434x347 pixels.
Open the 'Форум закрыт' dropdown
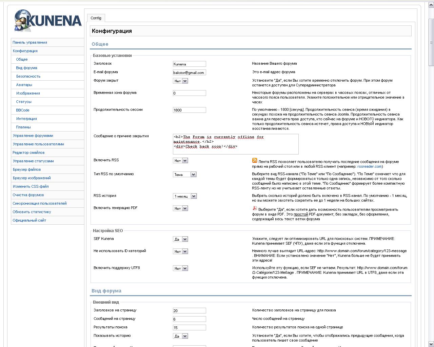tap(180, 81)
